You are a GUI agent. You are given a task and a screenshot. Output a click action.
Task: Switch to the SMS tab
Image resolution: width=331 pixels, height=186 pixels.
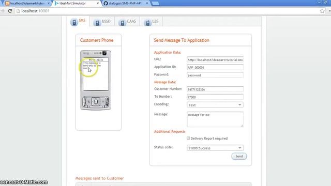tap(78, 21)
